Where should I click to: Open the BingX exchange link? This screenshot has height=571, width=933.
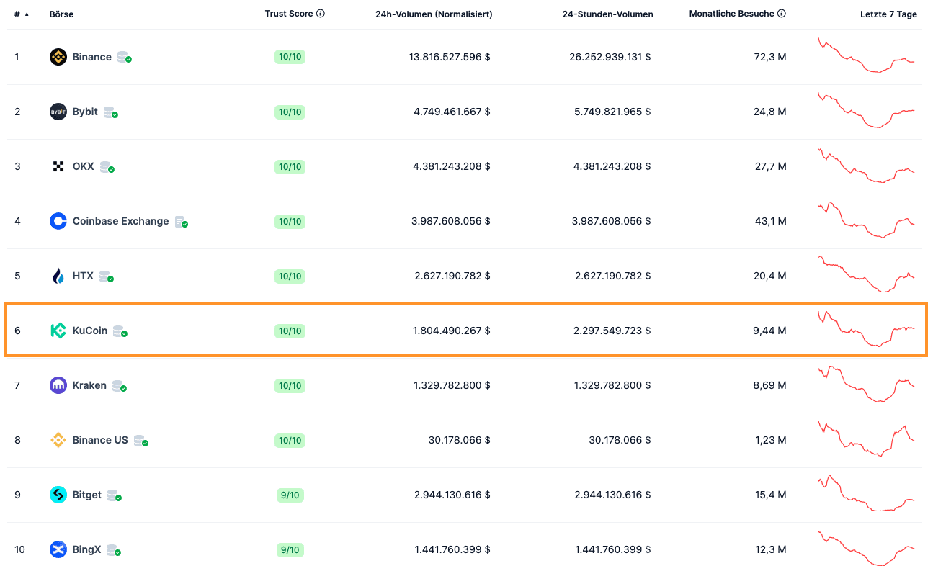tap(86, 549)
